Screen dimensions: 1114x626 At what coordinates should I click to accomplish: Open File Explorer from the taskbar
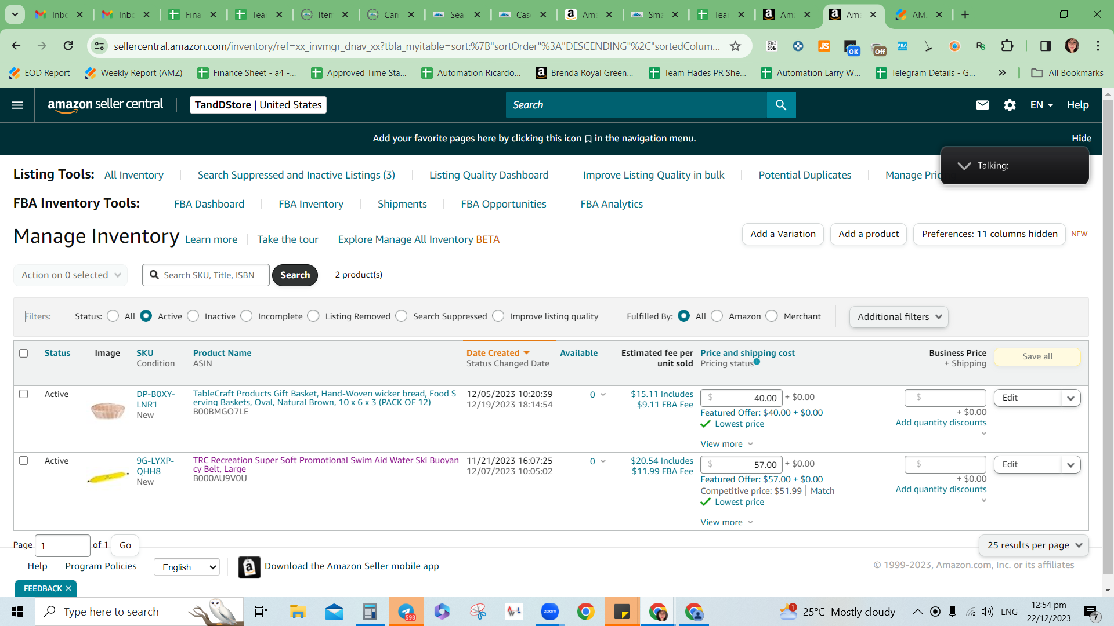[x=298, y=612]
